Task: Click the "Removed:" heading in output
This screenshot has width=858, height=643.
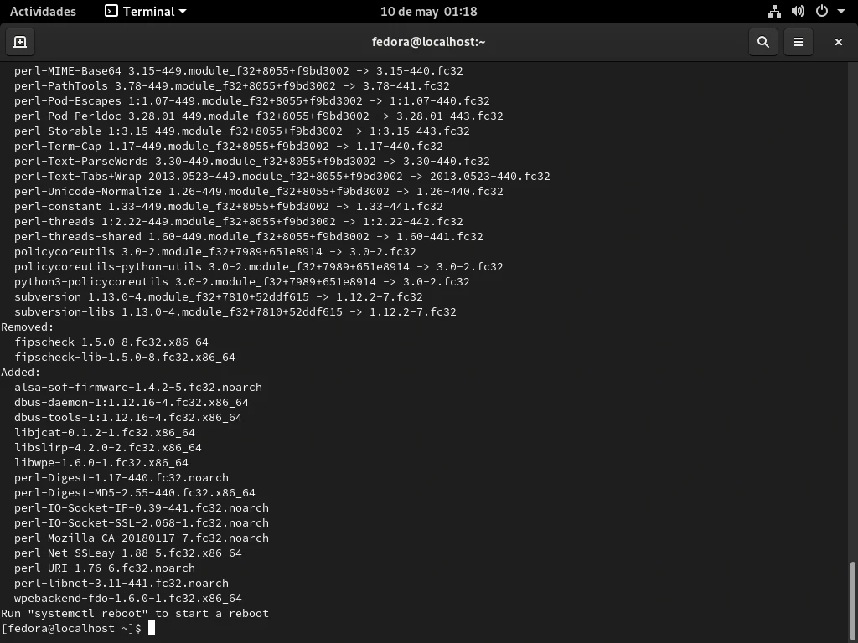Action: coord(28,327)
